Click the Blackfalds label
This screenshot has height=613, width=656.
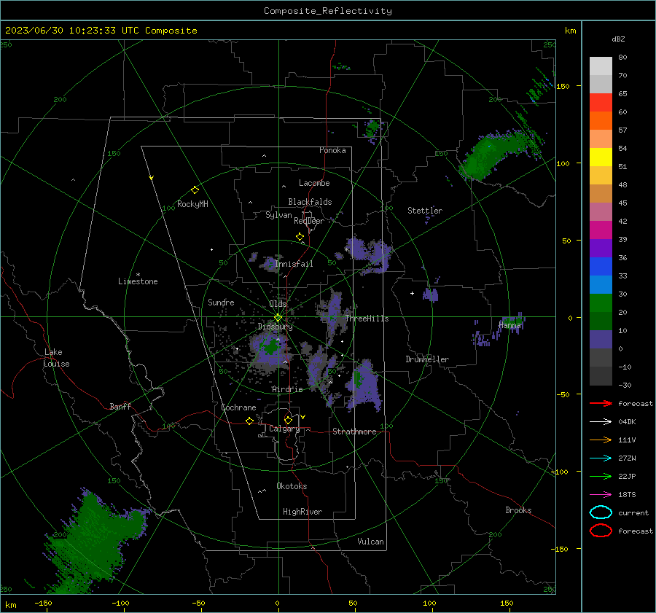[310, 202]
